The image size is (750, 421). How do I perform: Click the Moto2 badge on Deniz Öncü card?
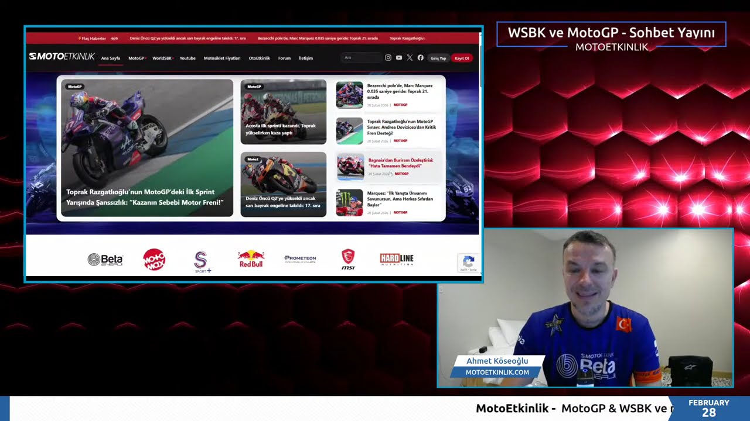point(253,159)
